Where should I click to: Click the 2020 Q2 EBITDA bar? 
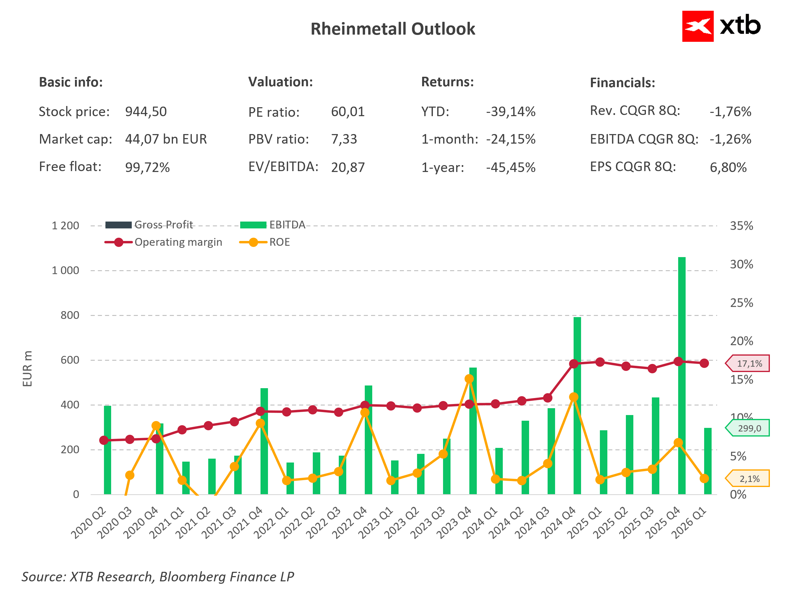[x=107, y=450]
